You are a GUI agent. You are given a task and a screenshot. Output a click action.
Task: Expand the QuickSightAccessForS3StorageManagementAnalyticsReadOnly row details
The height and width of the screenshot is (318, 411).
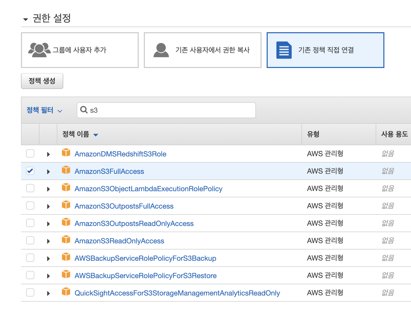pos(48,293)
